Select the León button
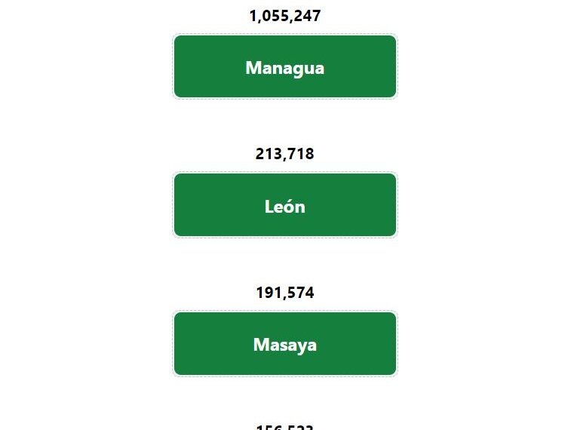 pyautogui.click(x=285, y=205)
